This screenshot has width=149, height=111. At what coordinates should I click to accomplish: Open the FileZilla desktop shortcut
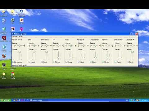[x=4, y=38]
